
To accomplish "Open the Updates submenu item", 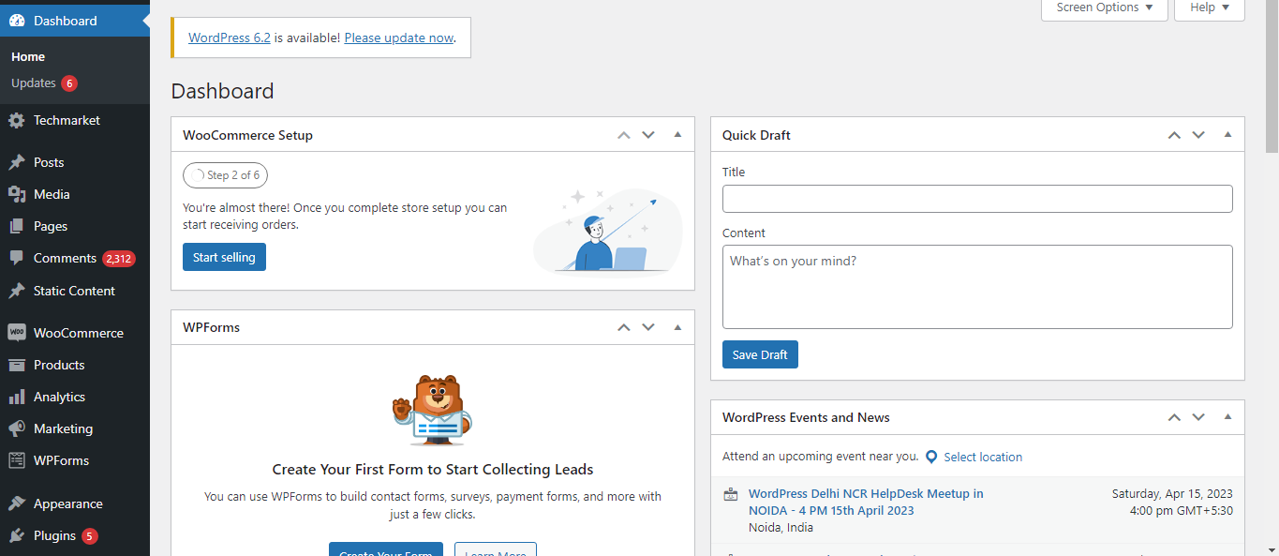I will 34,83.
